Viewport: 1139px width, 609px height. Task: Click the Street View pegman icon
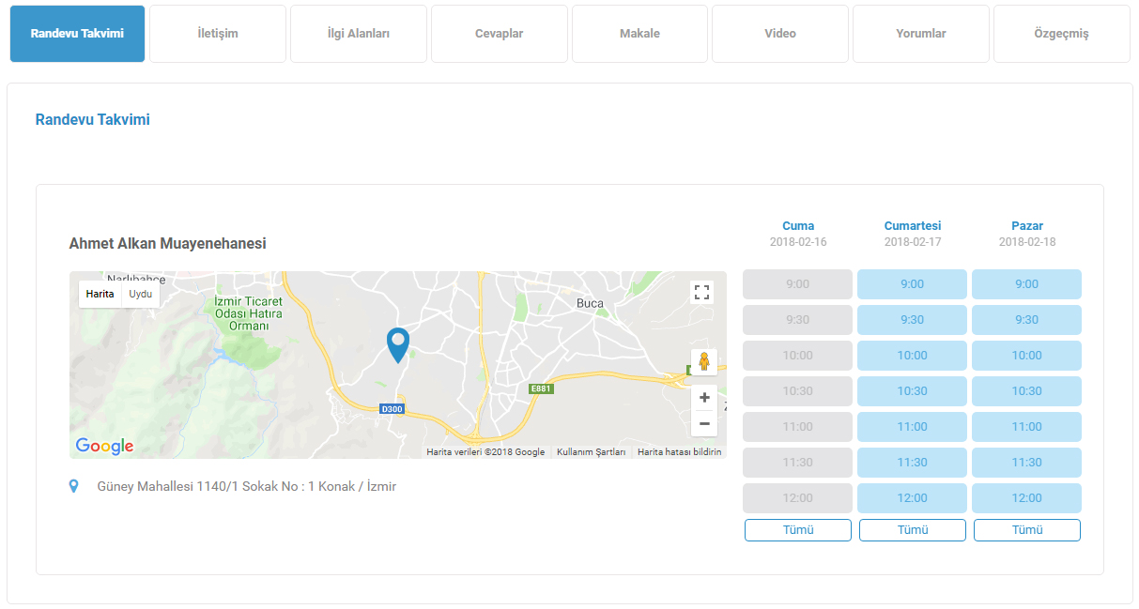[703, 362]
